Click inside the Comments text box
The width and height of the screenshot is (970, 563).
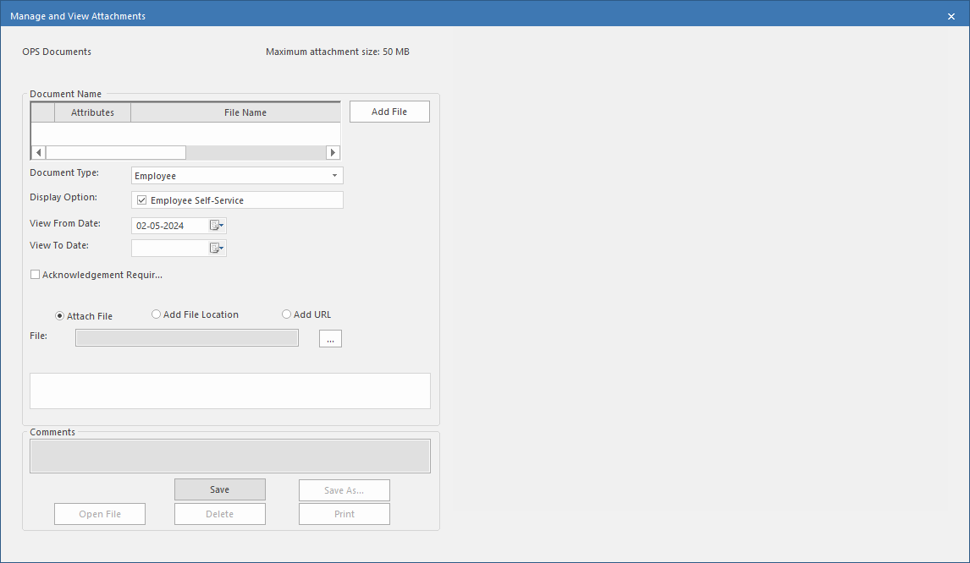click(229, 455)
